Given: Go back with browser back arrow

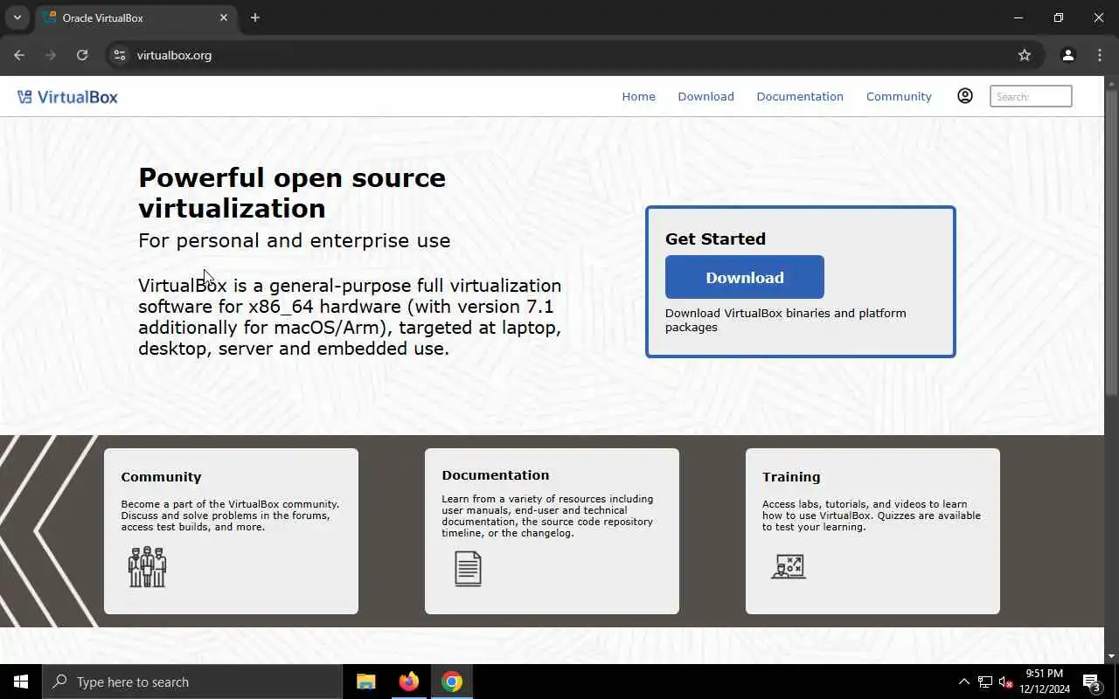Looking at the screenshot, I should coord(19,55).
